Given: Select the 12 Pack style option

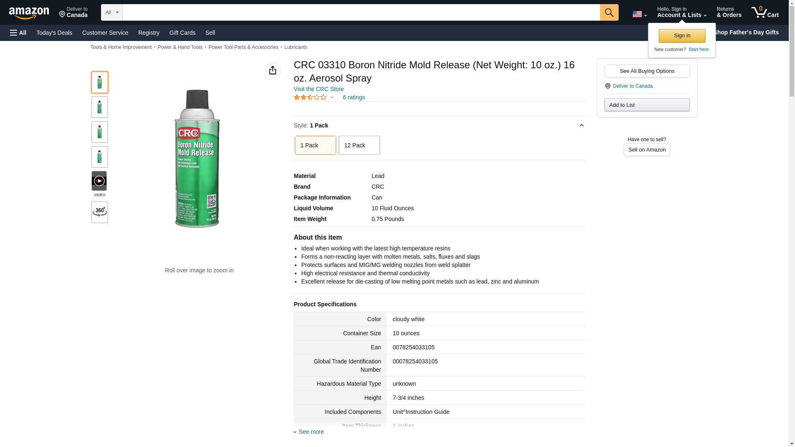Looking at the screenshot, I should [x=359, y=145].
